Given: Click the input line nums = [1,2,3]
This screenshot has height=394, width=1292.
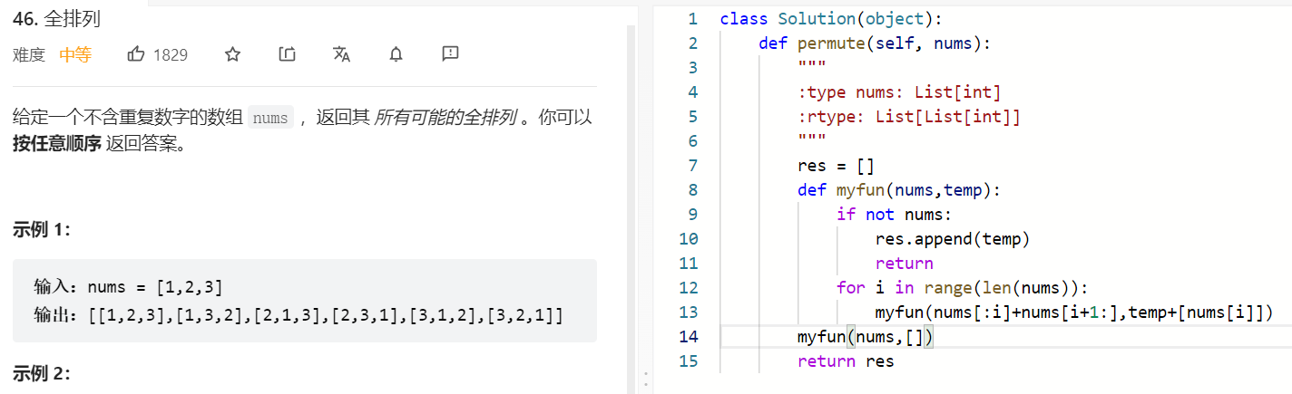Looking at the screenshot, I should pyautogui.click(x=128, y=287).
